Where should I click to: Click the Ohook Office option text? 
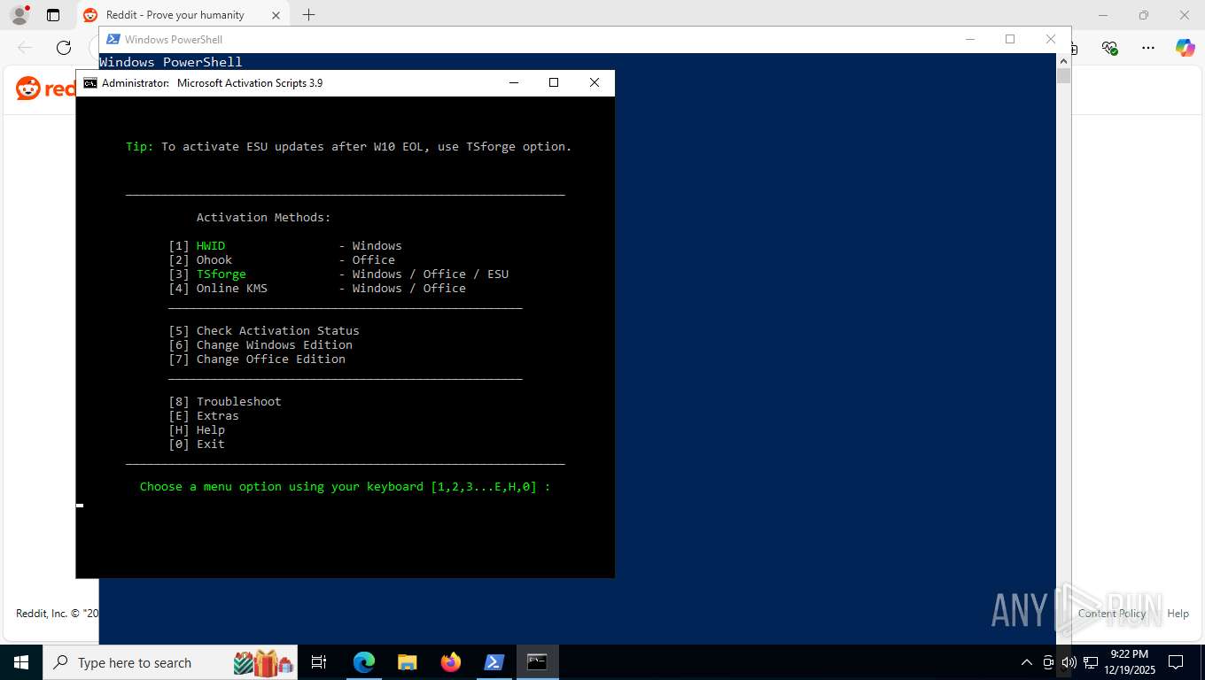click(214, 260)
